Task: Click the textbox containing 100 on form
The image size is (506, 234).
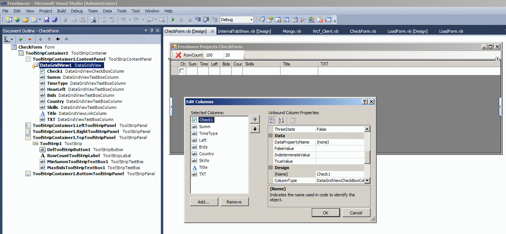Action: click(x=213, y=55)
